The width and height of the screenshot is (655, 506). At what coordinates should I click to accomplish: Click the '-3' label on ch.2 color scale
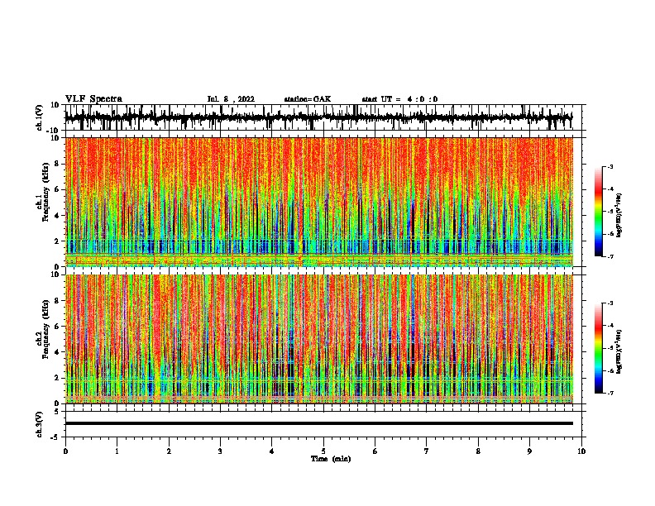pos(610,303)
